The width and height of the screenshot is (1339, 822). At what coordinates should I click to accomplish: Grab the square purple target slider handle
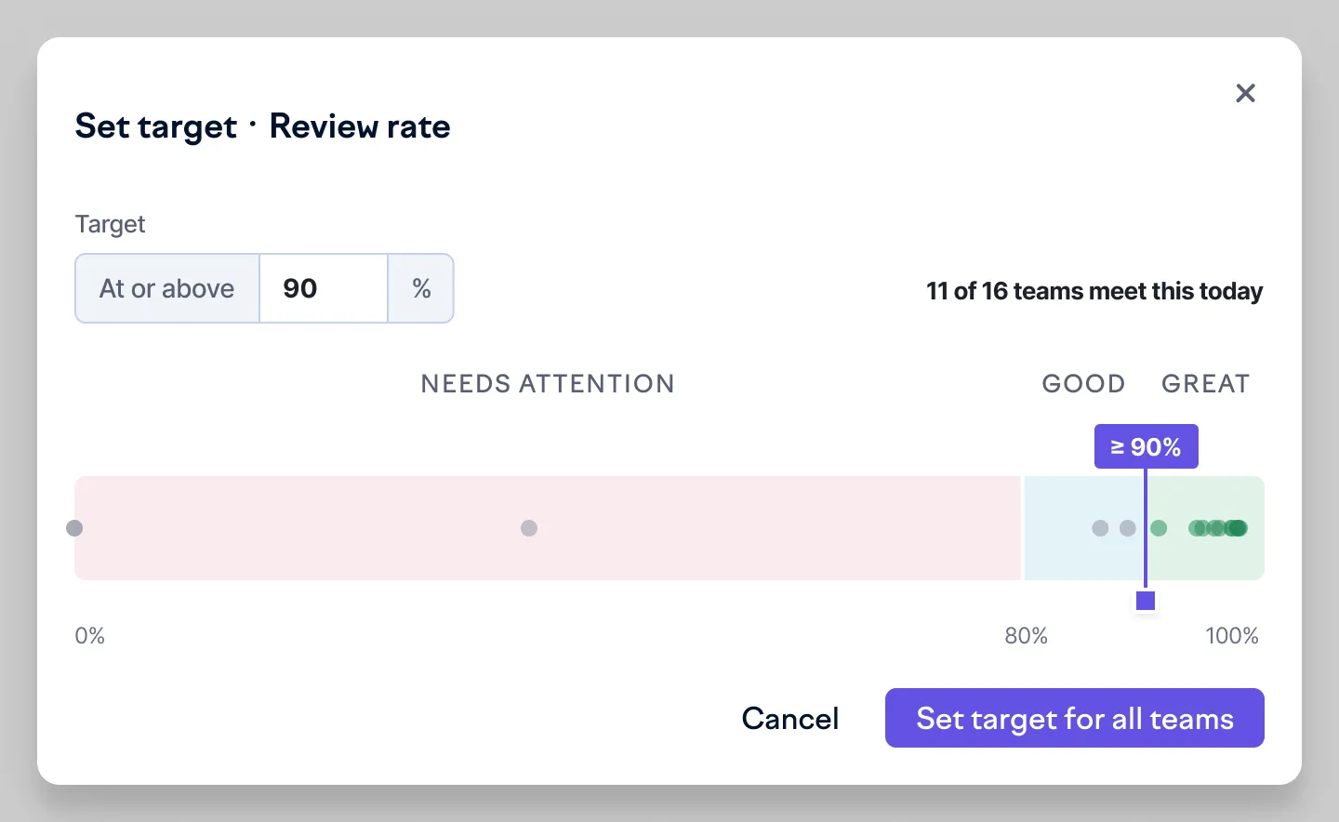(x=1146, y=601)
